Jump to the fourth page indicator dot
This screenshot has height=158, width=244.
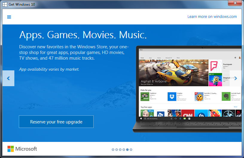pos(124,150)
